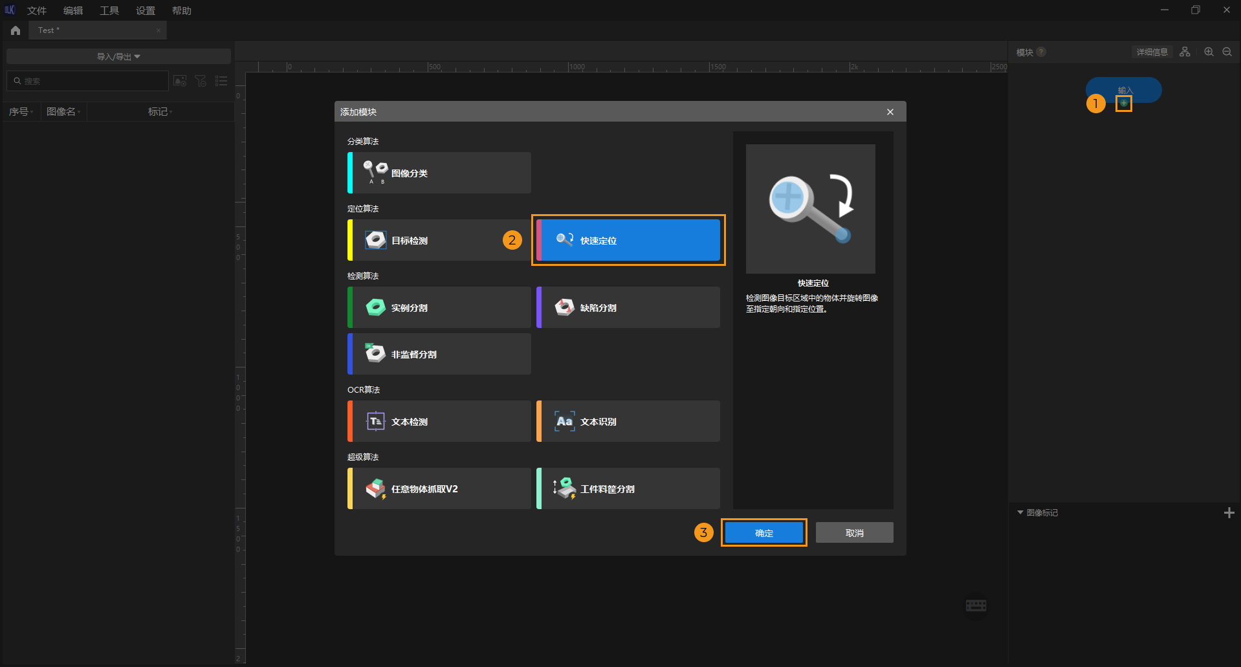
Task: Pick the 任意物体抓取V2 super module
Action: click(x=439, y=488)
